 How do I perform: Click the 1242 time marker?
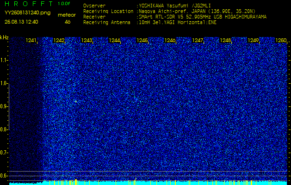pos(59,40)
